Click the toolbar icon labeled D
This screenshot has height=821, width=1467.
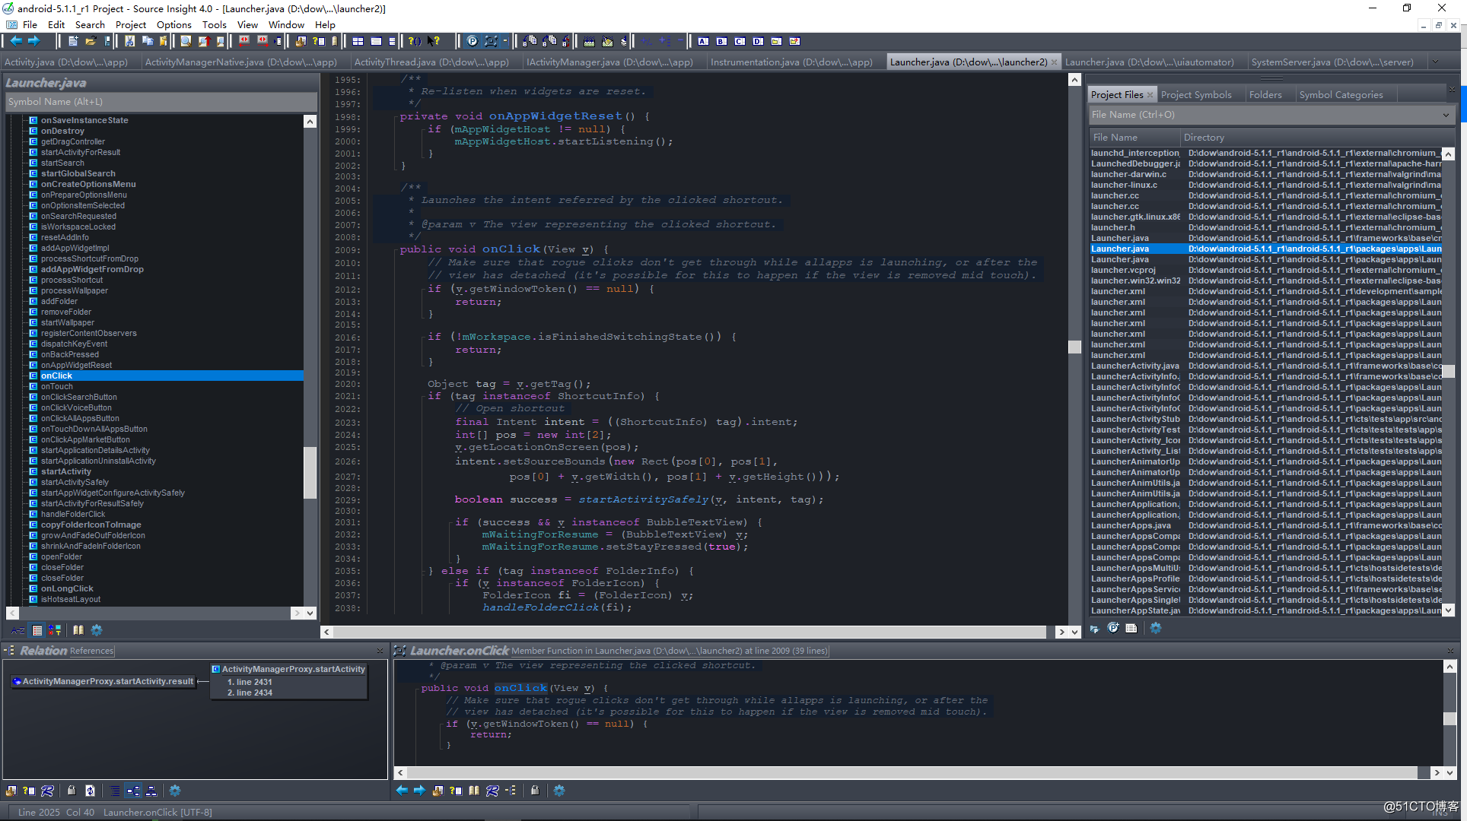758,41
